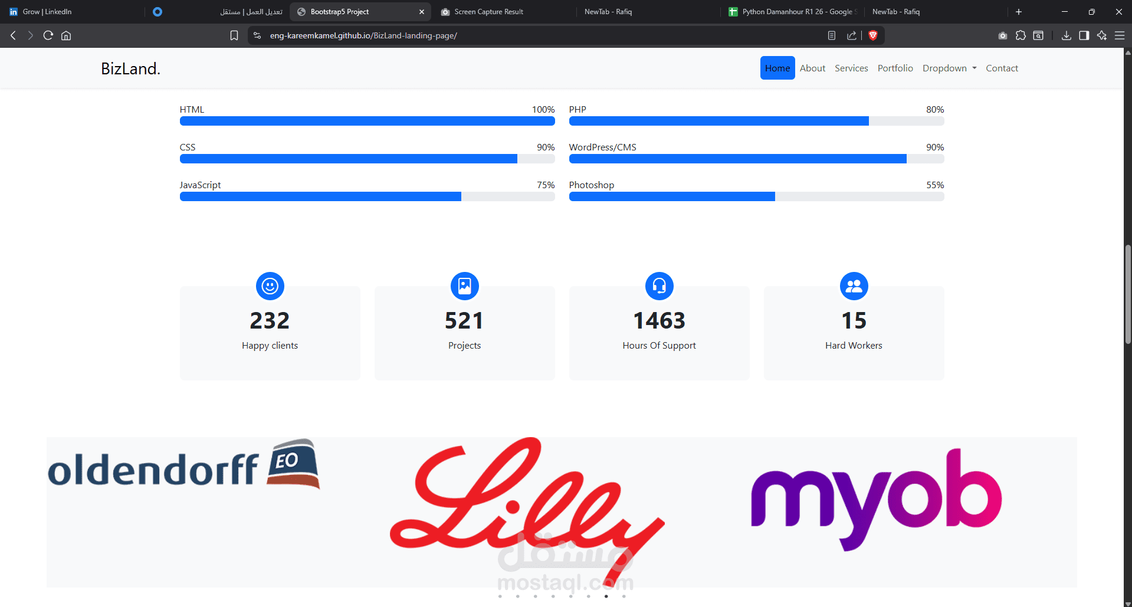Click the WordPress/CMS progress bar
Screen dimensions: 1132x607
pyautogui.click(x=756, y=159)
